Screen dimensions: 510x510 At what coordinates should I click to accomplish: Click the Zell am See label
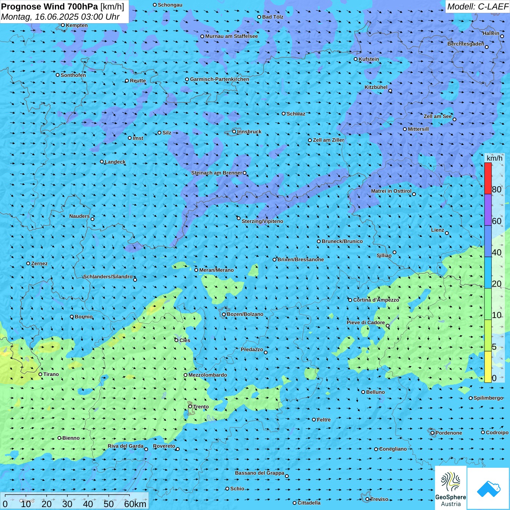438,116
